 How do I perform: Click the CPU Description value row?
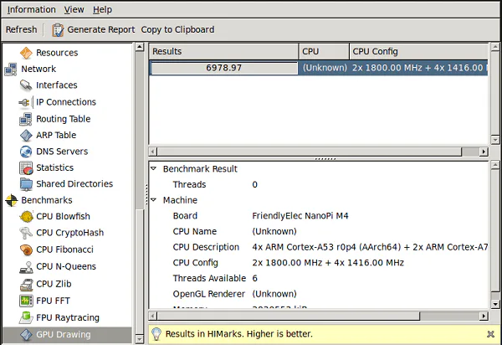pos(370,247)
